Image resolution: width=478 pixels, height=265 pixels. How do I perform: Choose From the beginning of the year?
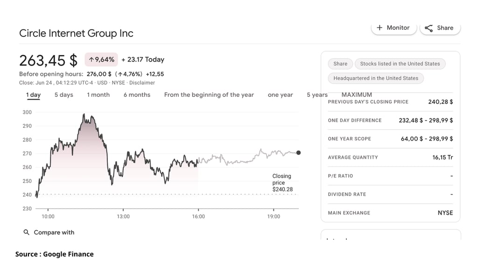click(209, 95)
